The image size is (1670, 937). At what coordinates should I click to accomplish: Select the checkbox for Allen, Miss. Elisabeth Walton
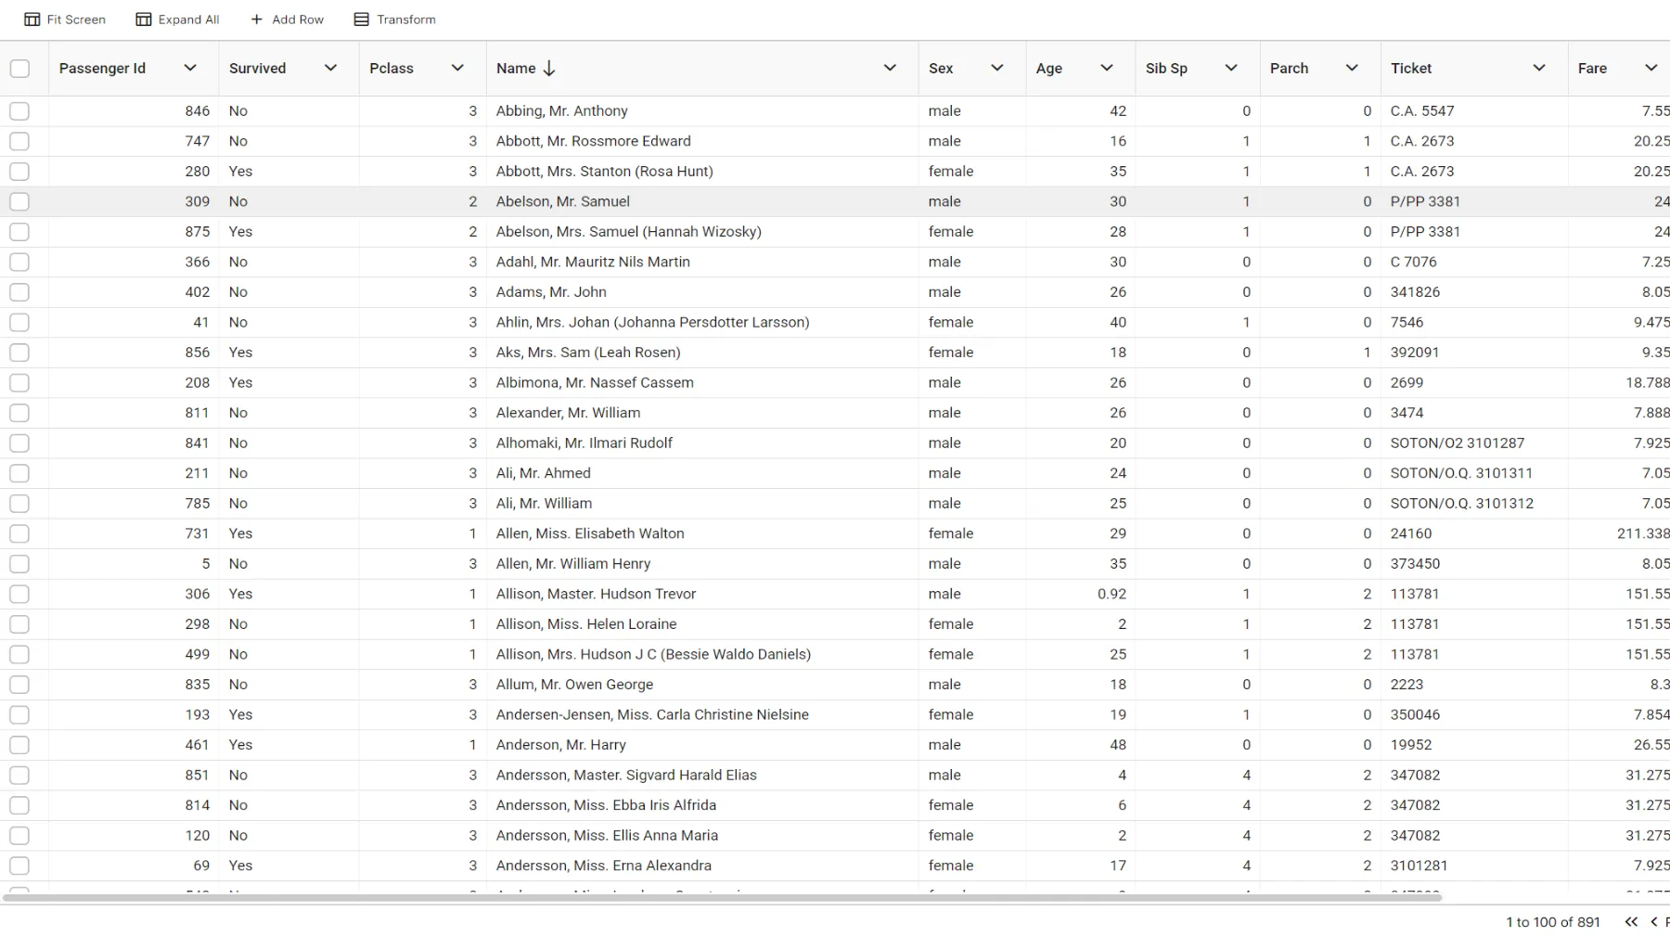click(19, 533)
